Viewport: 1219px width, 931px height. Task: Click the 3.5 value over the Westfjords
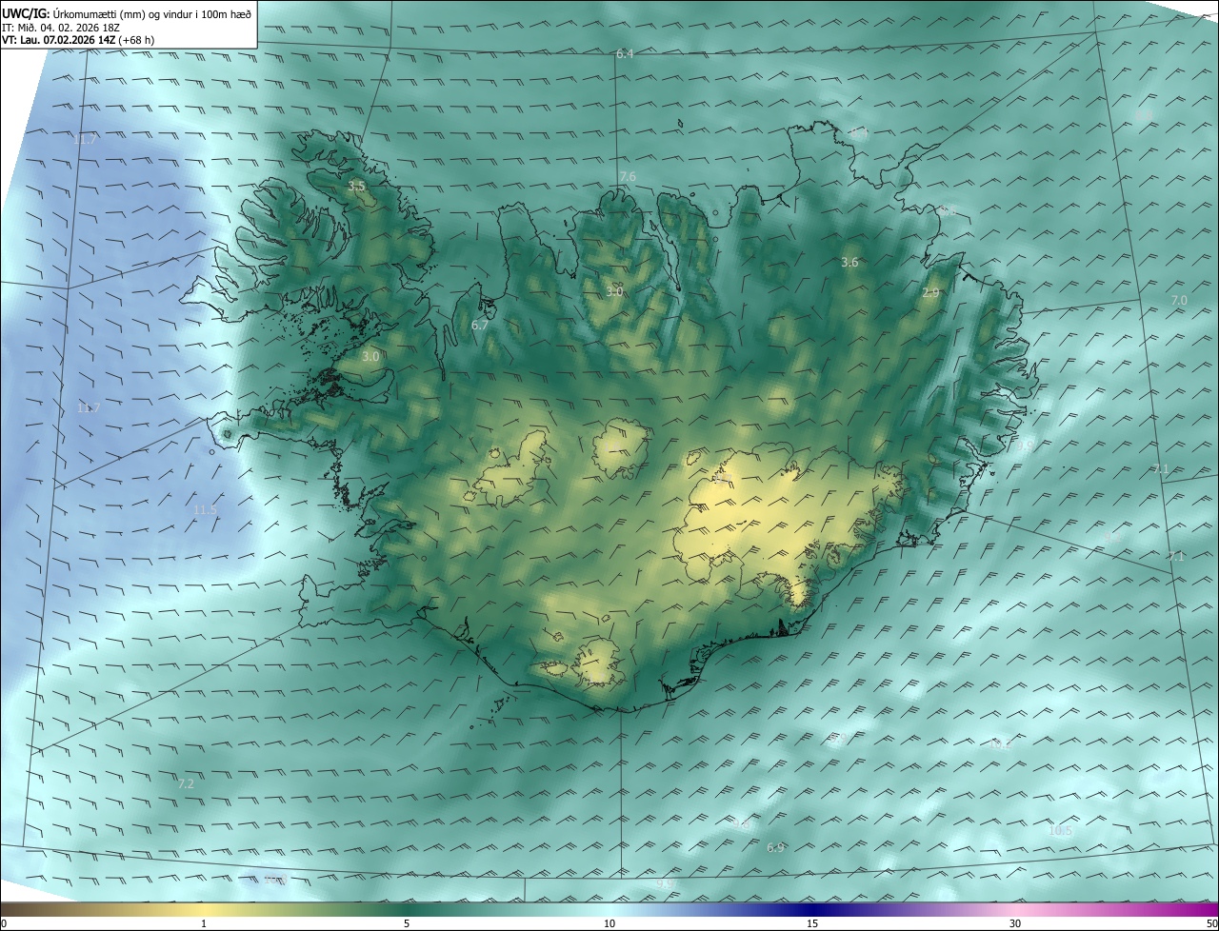(x=357, y=187)
